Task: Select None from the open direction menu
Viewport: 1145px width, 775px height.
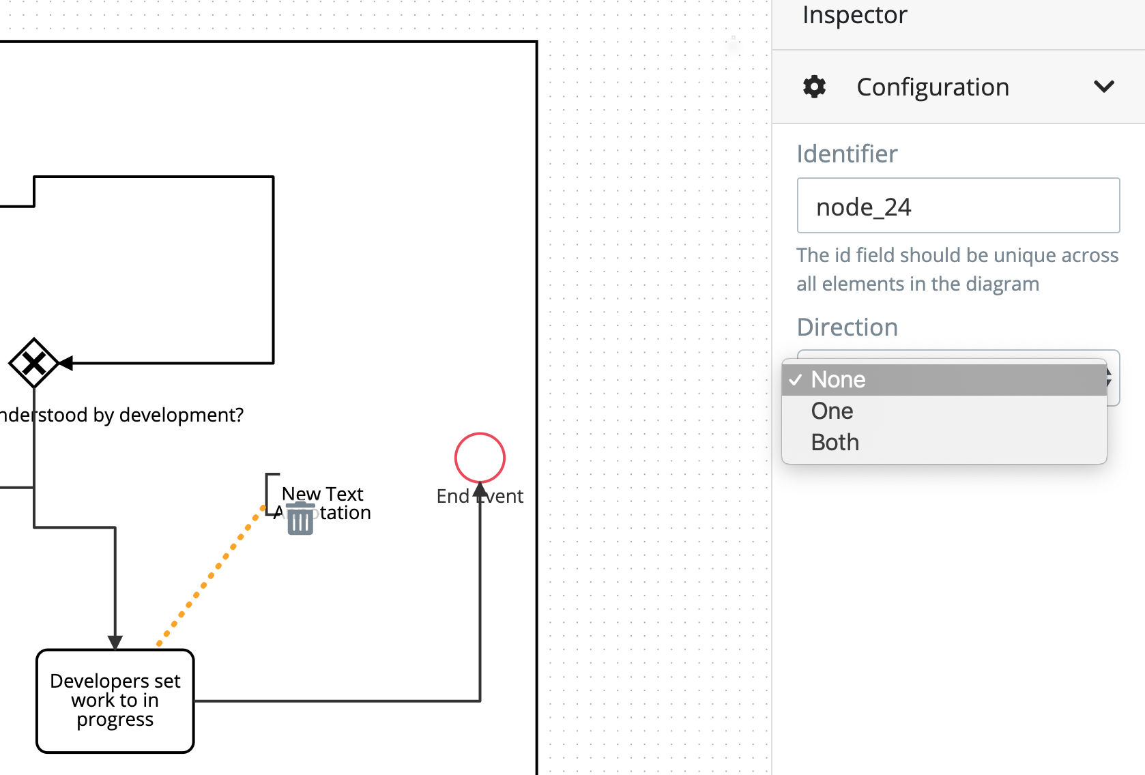Action: (838, 379)
